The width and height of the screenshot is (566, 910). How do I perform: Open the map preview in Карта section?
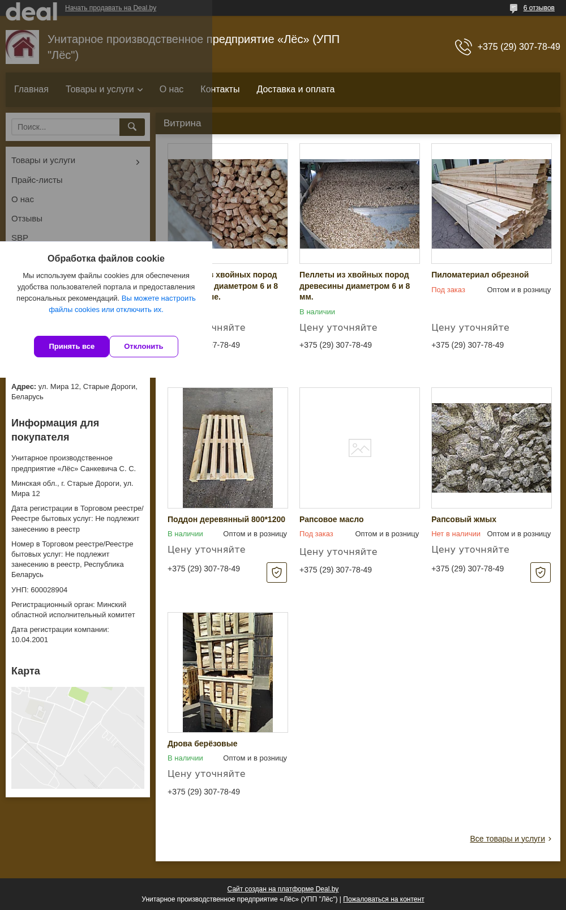pos(78,738)
